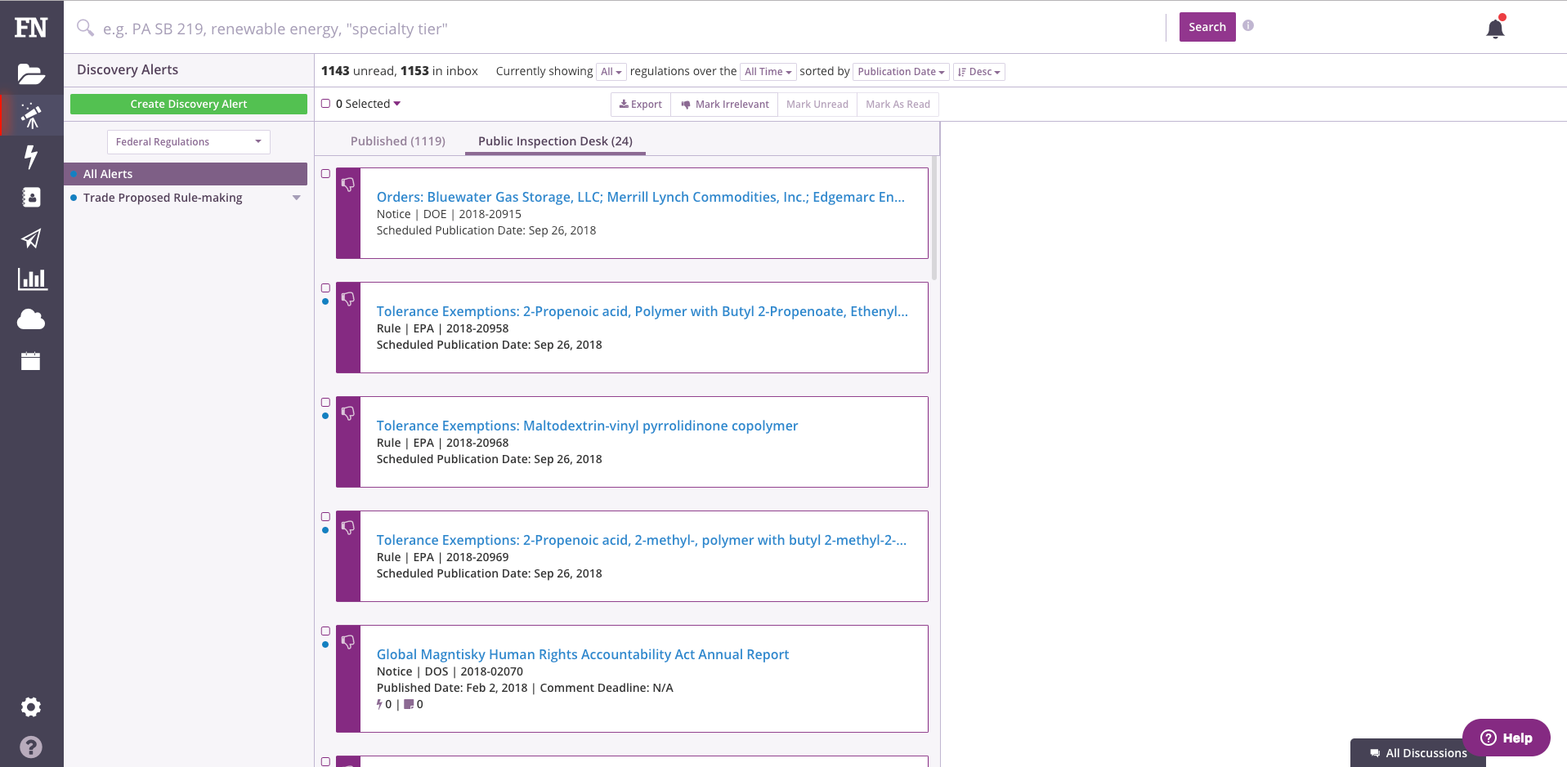
Task: Open the lightning bolt icon in sidebar
Action: coord(31,156)
